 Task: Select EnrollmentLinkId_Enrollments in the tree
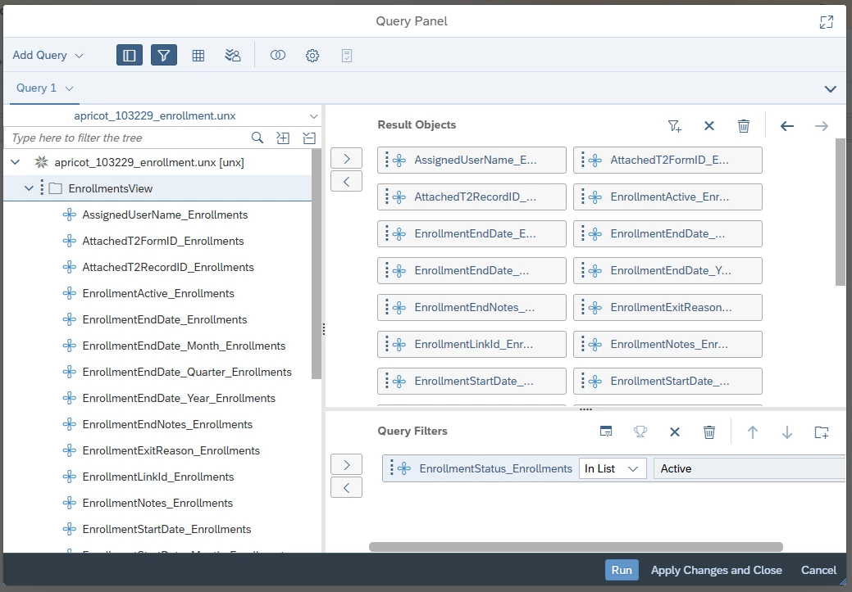[158, 477]
